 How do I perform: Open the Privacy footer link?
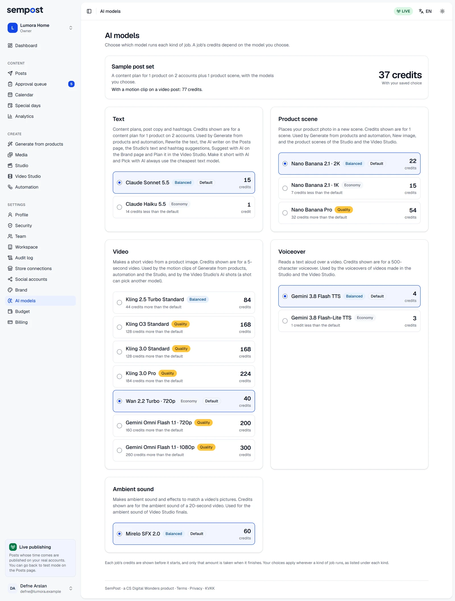pos(196,588)
